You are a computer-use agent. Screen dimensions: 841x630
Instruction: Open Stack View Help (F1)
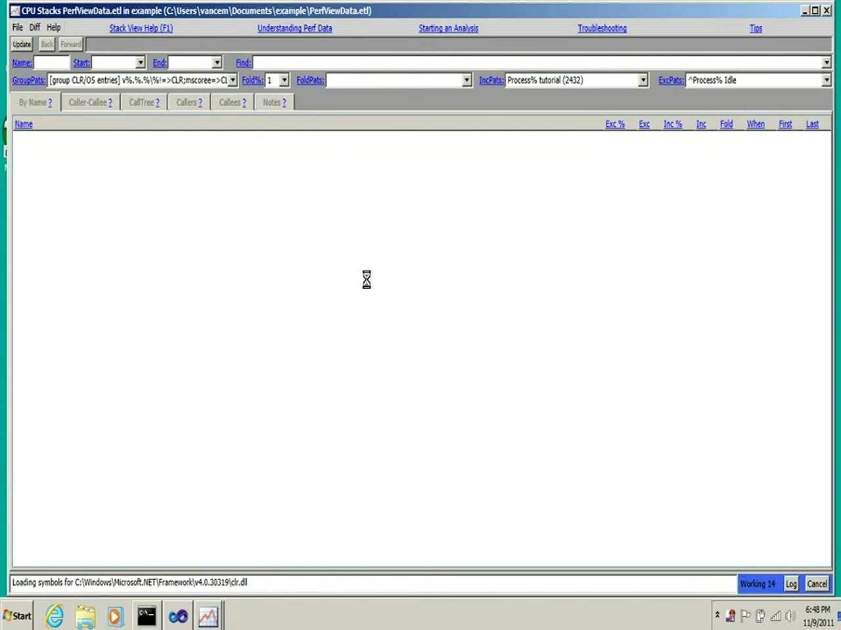(x=141, y=28)
